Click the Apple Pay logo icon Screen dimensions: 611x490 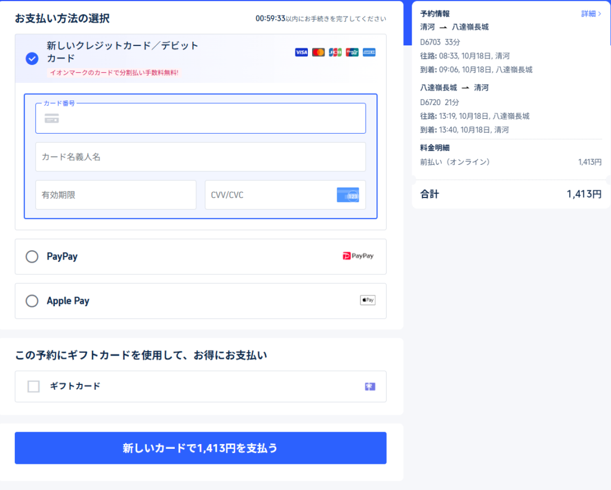tap(368, 300)
